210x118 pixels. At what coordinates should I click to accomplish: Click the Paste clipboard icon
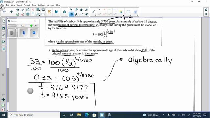28,10
